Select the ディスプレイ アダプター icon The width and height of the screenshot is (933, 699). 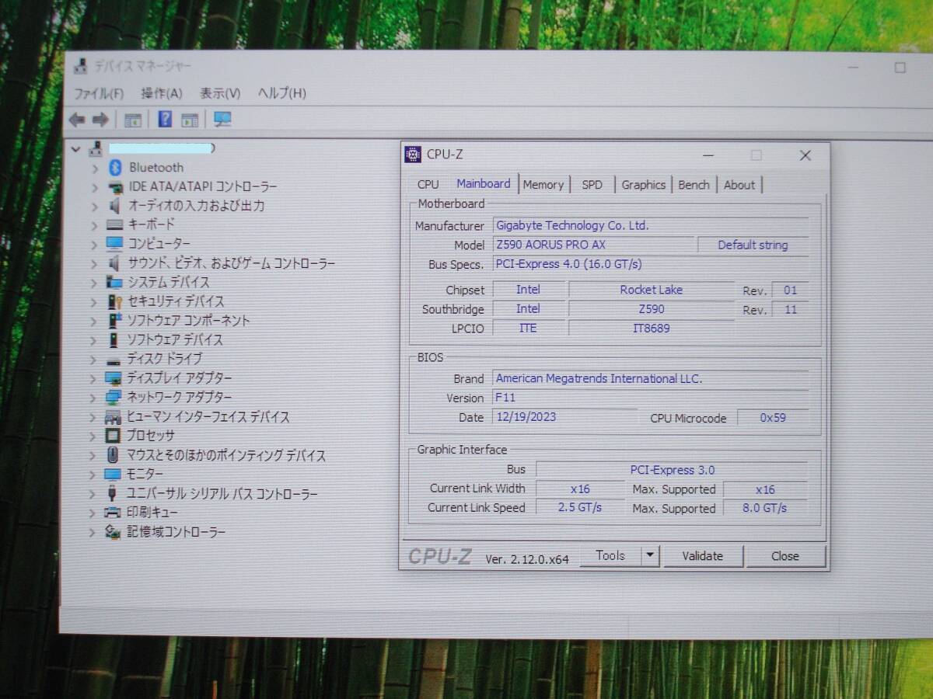tap(114, 378)
